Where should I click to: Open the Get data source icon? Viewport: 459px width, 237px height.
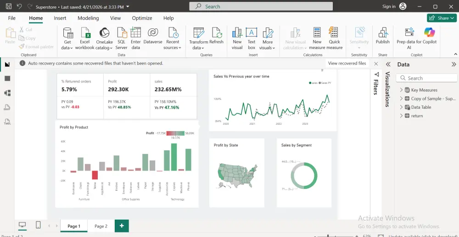click(x=67, y=33)
